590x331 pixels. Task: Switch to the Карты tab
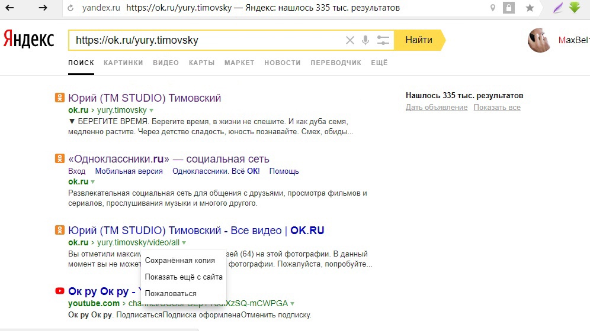(x=201, y=63)
